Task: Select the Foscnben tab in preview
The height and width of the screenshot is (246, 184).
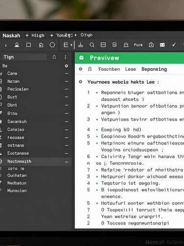Action: [x=109, y=69]
